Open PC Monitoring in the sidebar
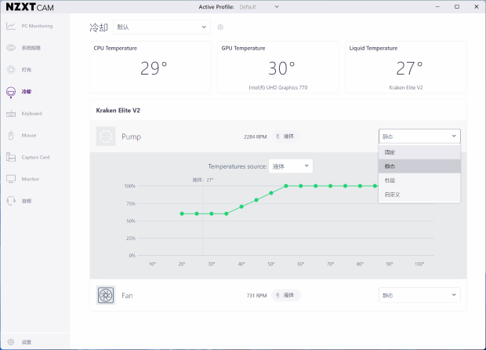This screenshot has width=486, height=350. pyautogui.click(x=30, y=26)
